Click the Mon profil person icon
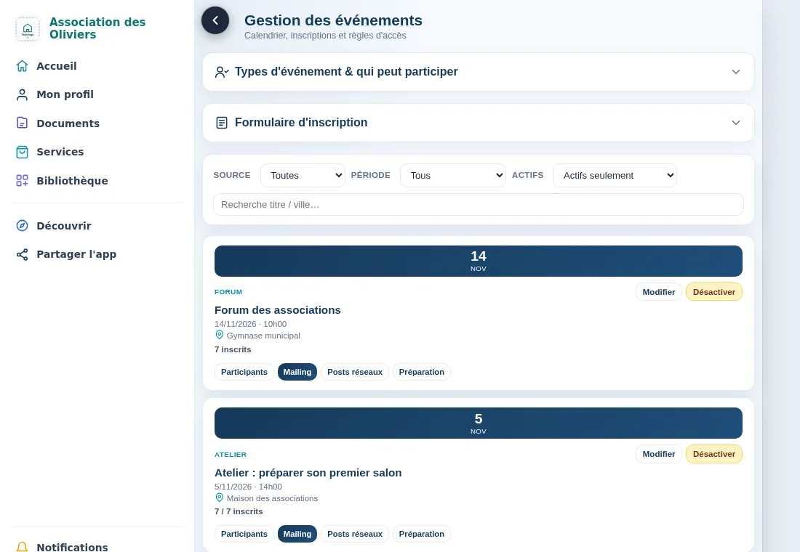The image size is (800, 552). [22, 95]
